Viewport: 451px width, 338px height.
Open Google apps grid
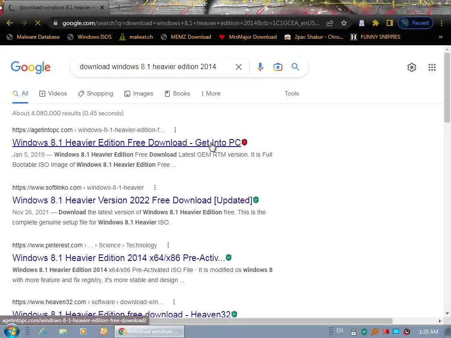pyautogui.click(x=432, y=67)
